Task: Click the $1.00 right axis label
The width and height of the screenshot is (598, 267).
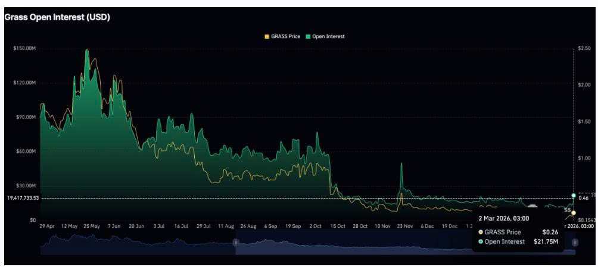Action: coord(584,158)
